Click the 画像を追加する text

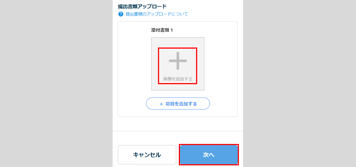pyautogui.click(x=178, y=79)
